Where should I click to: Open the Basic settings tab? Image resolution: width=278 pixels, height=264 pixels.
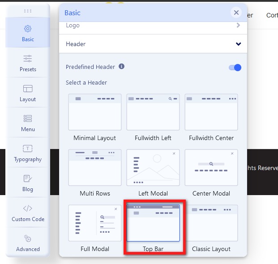[x=28, y=32]
